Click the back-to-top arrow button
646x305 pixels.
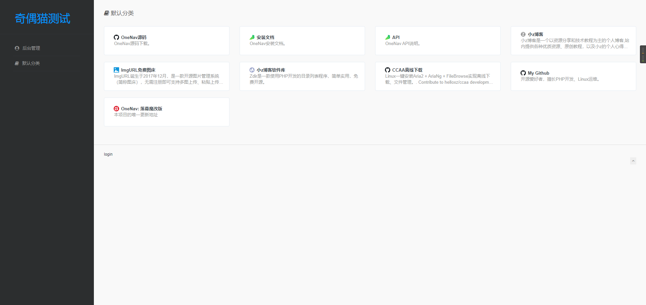[x=633, y=161]
